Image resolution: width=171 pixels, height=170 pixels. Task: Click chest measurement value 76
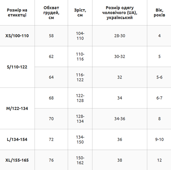pyautogui.click(x=51, y=160)
